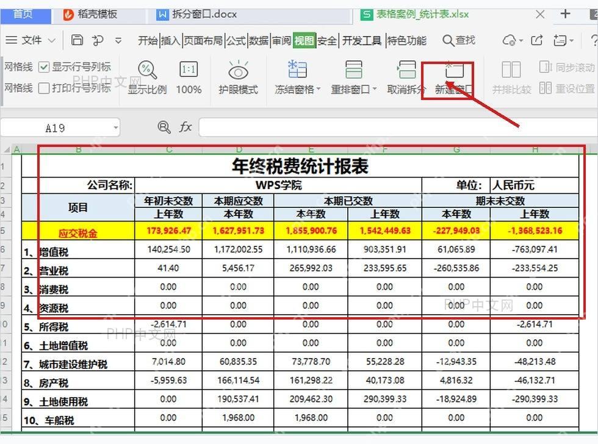Select the 2、营业税 row label
Screen dimensions: 598x444
(x=78, y=269)
